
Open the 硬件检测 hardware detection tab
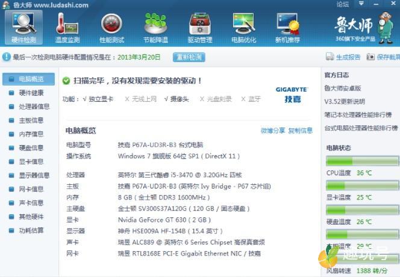[x=24, y=28]
